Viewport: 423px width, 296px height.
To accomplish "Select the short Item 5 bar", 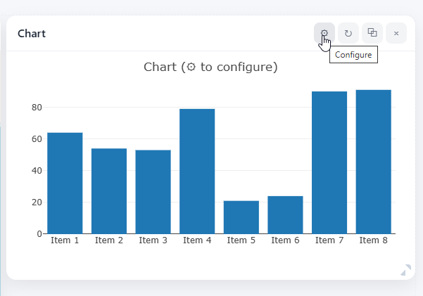I will (241, 217).
